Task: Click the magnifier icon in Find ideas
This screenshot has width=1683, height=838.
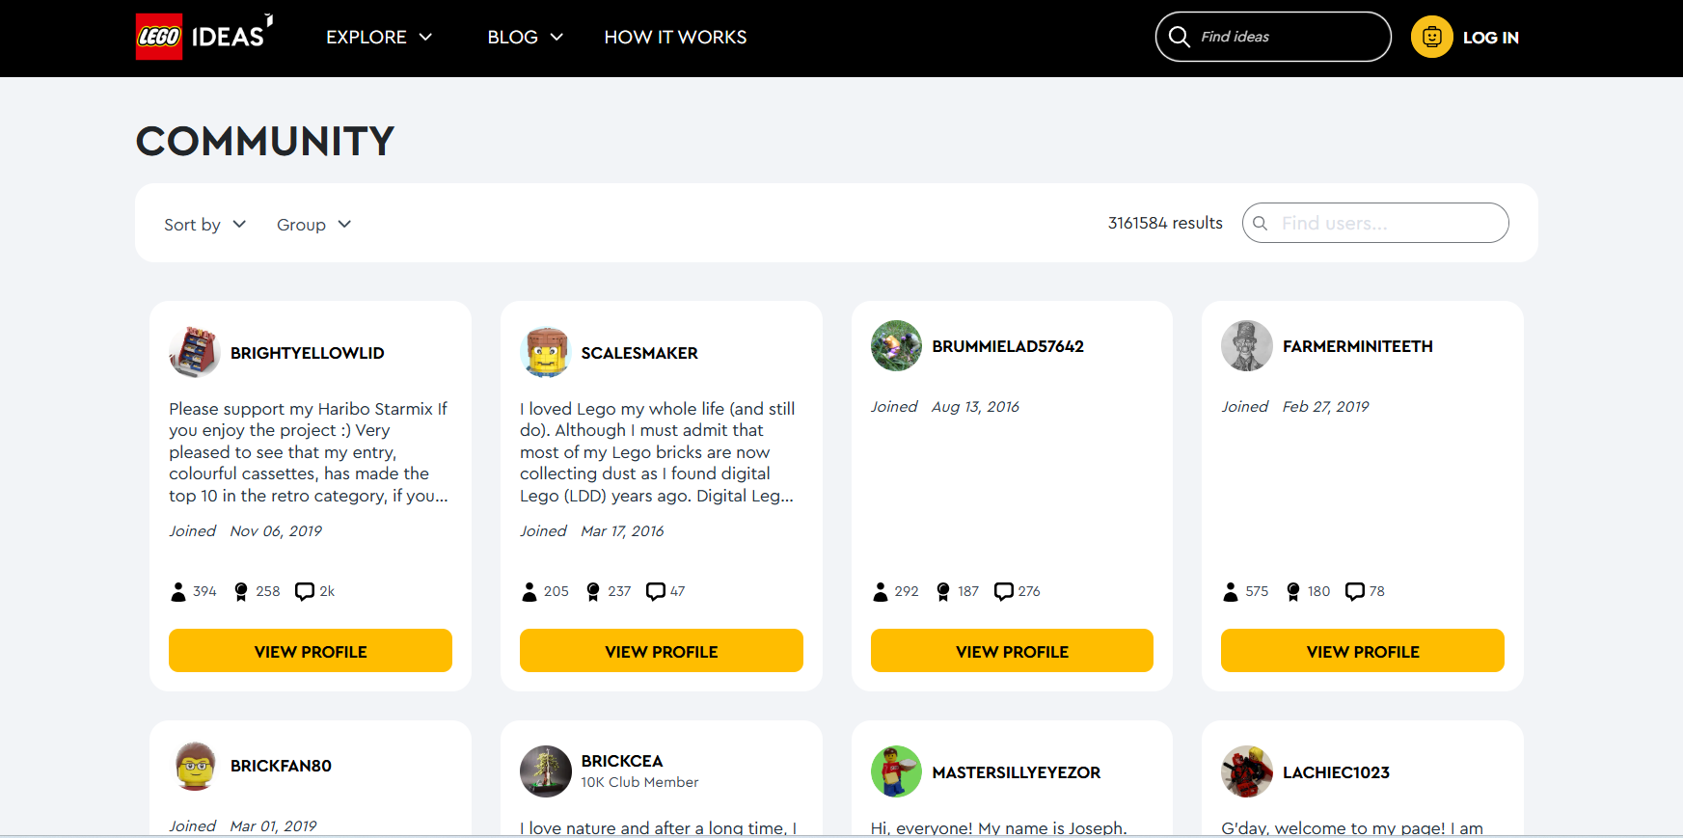Action: point(1179,37)
